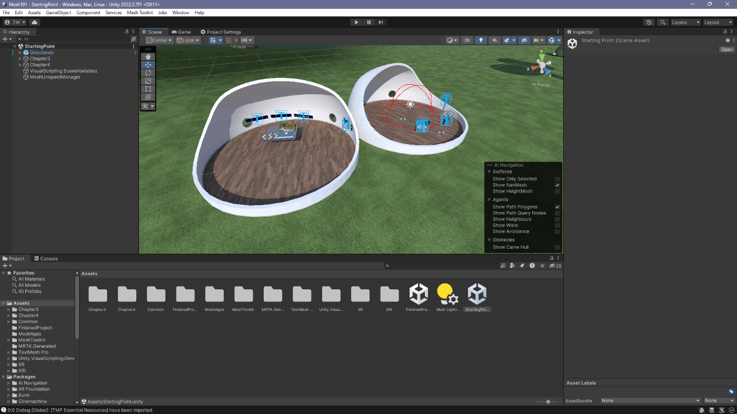Viewport: 737px width, 414px height.
Task: Open the Component menu
Action: [x=88, y=12]
